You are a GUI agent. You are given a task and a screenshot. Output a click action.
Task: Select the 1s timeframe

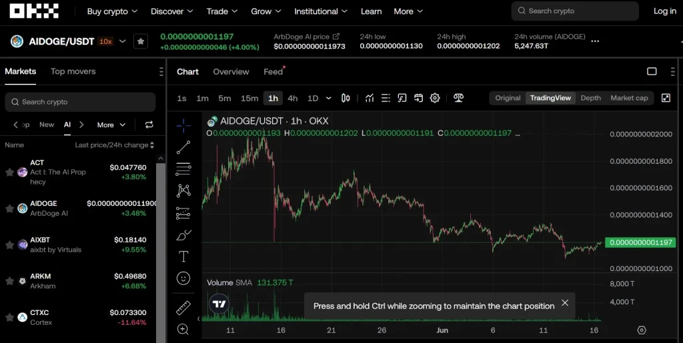(x=181, y=99)
